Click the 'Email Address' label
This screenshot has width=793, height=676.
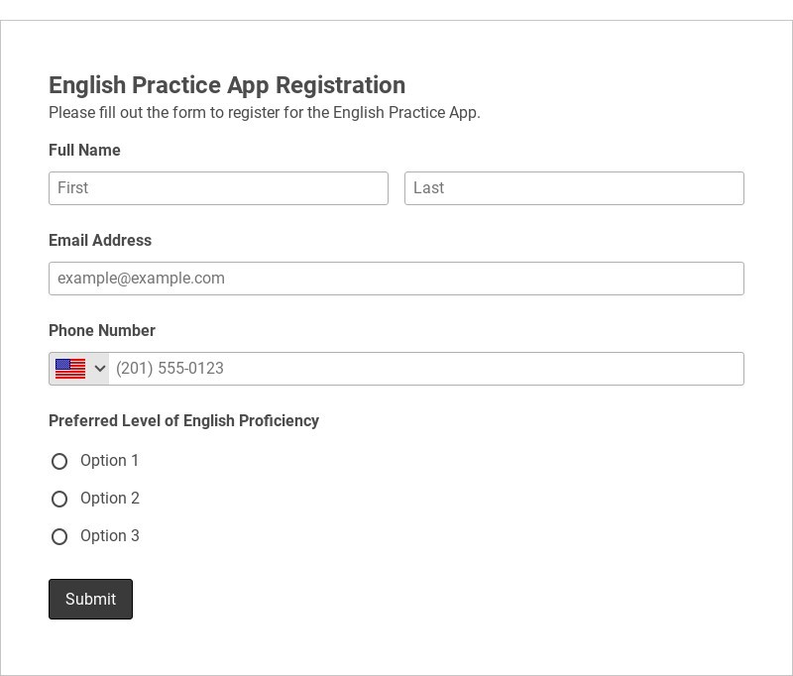point(100,240)
